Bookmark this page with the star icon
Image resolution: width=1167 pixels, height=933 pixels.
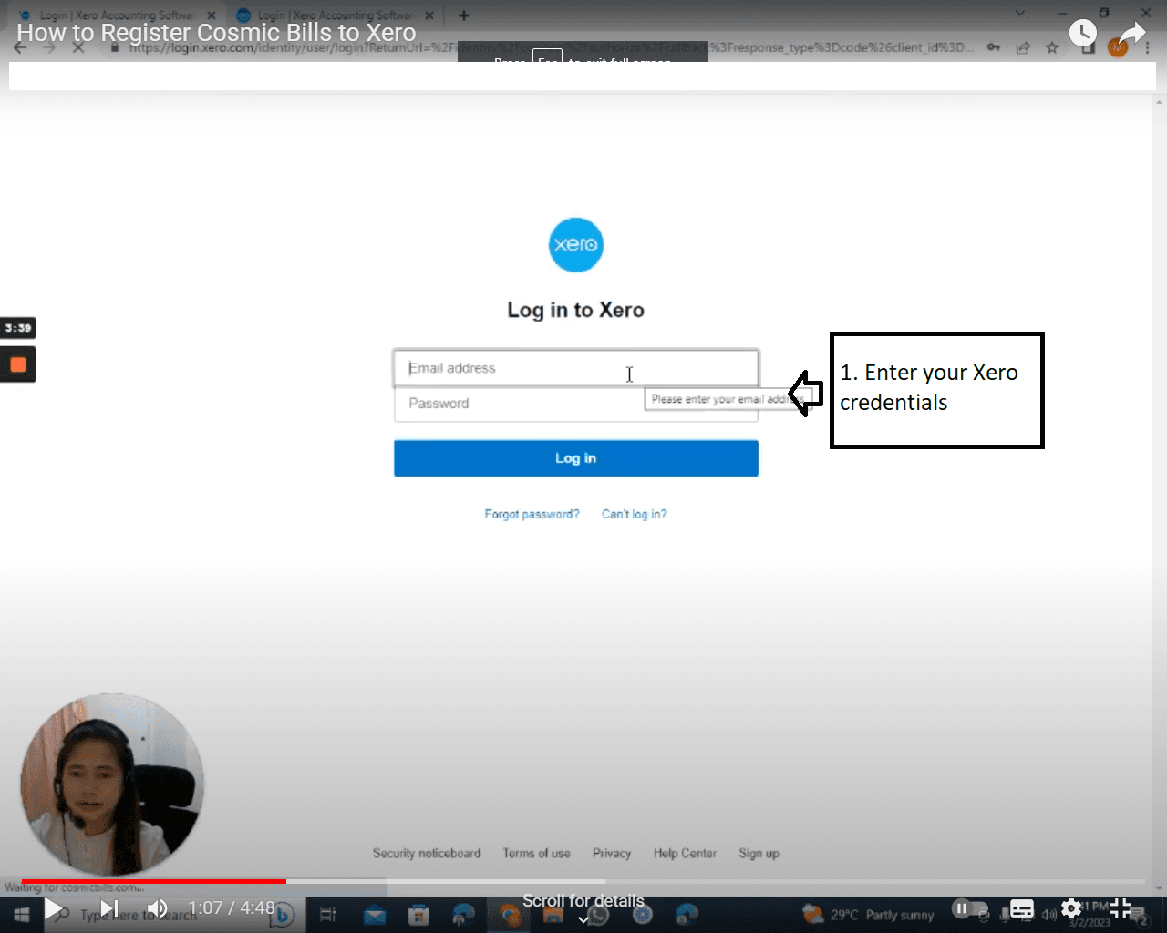point(1052,47)
